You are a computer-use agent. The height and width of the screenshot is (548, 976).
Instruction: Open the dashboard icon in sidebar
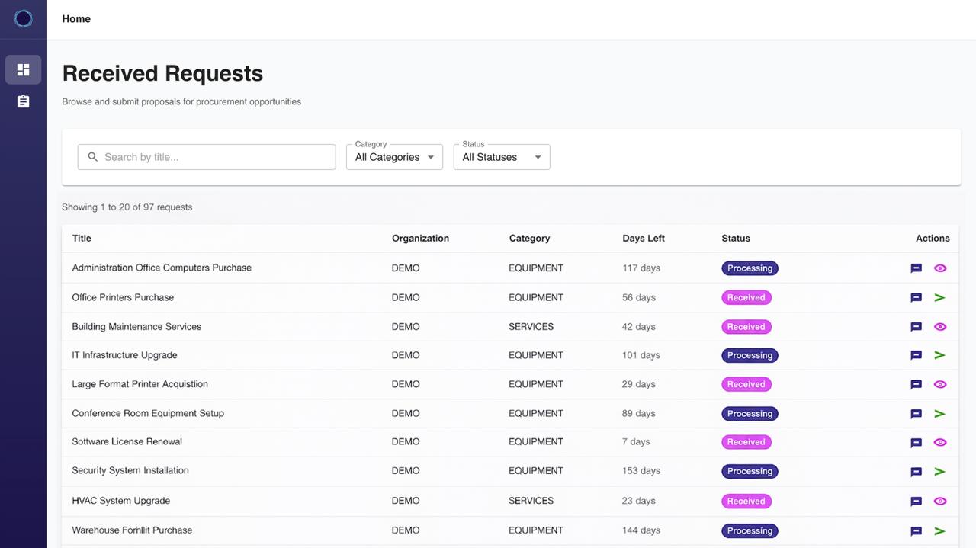(23, 69)
